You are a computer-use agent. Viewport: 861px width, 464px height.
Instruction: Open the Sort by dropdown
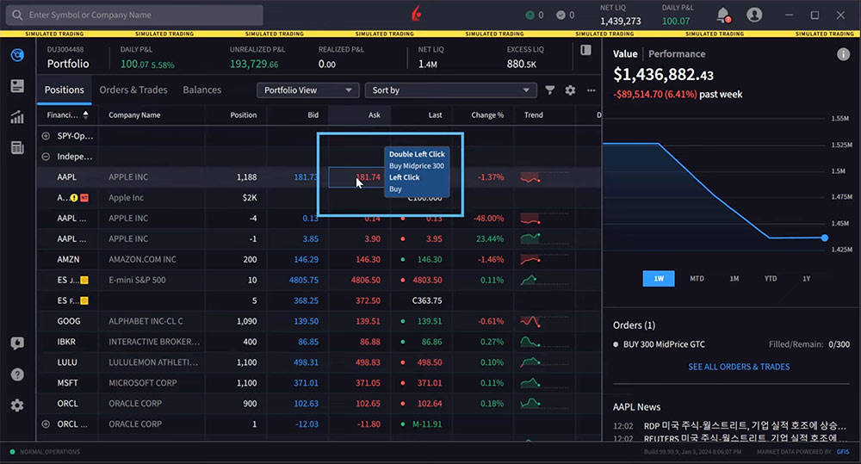point(451,90)
